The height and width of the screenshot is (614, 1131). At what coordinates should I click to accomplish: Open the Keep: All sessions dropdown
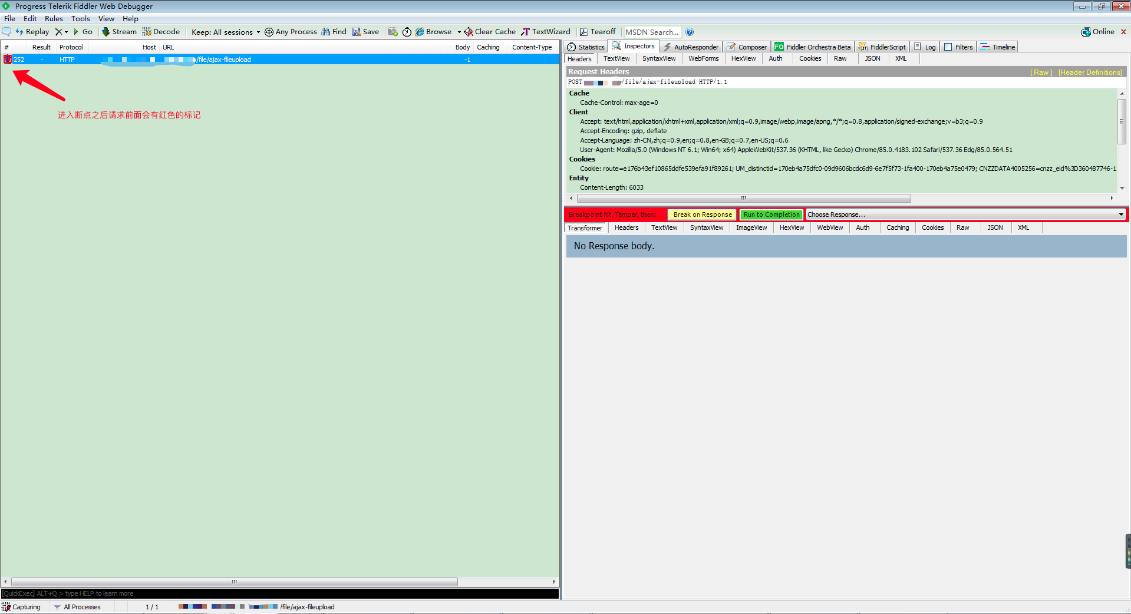point(226,32)
